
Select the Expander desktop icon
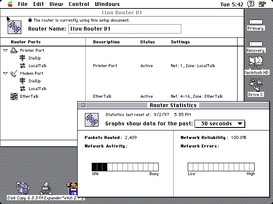(x=46, y=188)
